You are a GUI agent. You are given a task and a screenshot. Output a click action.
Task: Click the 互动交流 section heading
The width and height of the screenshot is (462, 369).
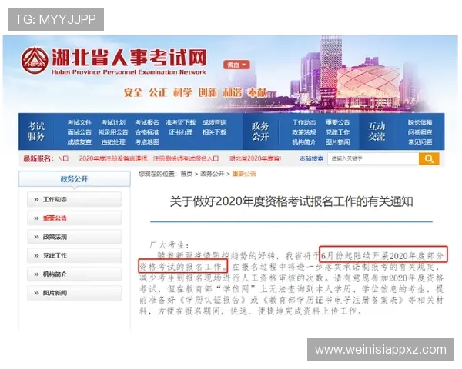[x=377, y=131]
